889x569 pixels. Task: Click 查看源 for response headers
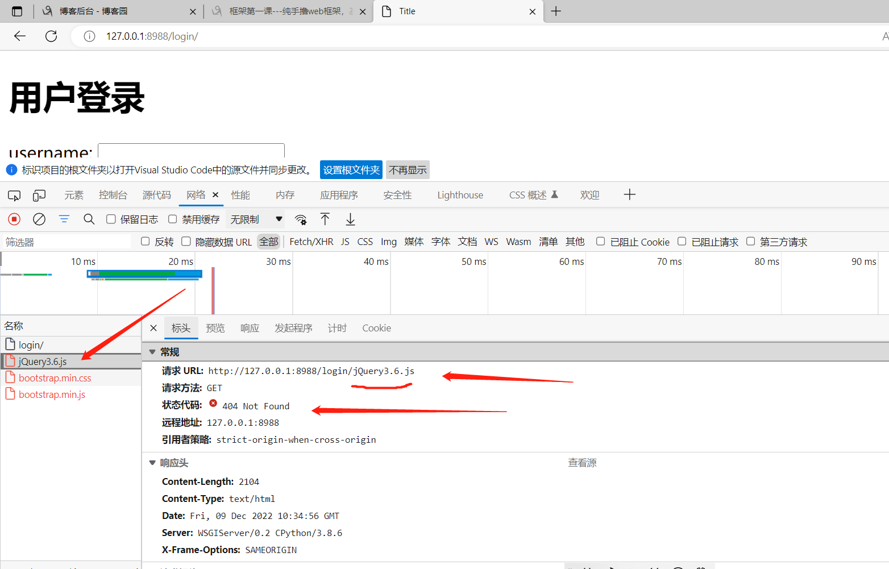click(x=583, y=463)
